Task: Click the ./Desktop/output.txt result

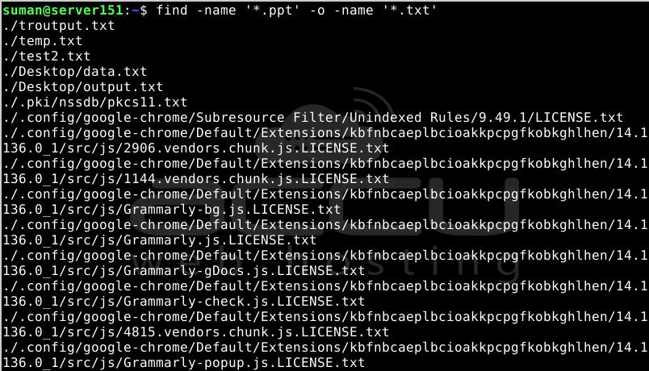Action: click(83, 87)
